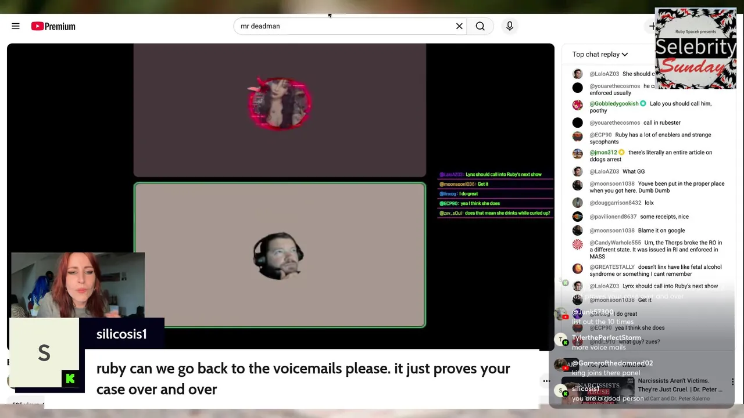Clear the search box text
Image resolution: width=744 pixels, height=418 pixels.
[459, 26]
